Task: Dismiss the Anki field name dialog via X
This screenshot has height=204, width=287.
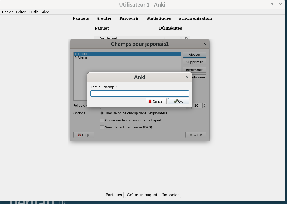Action: (187, 77)
